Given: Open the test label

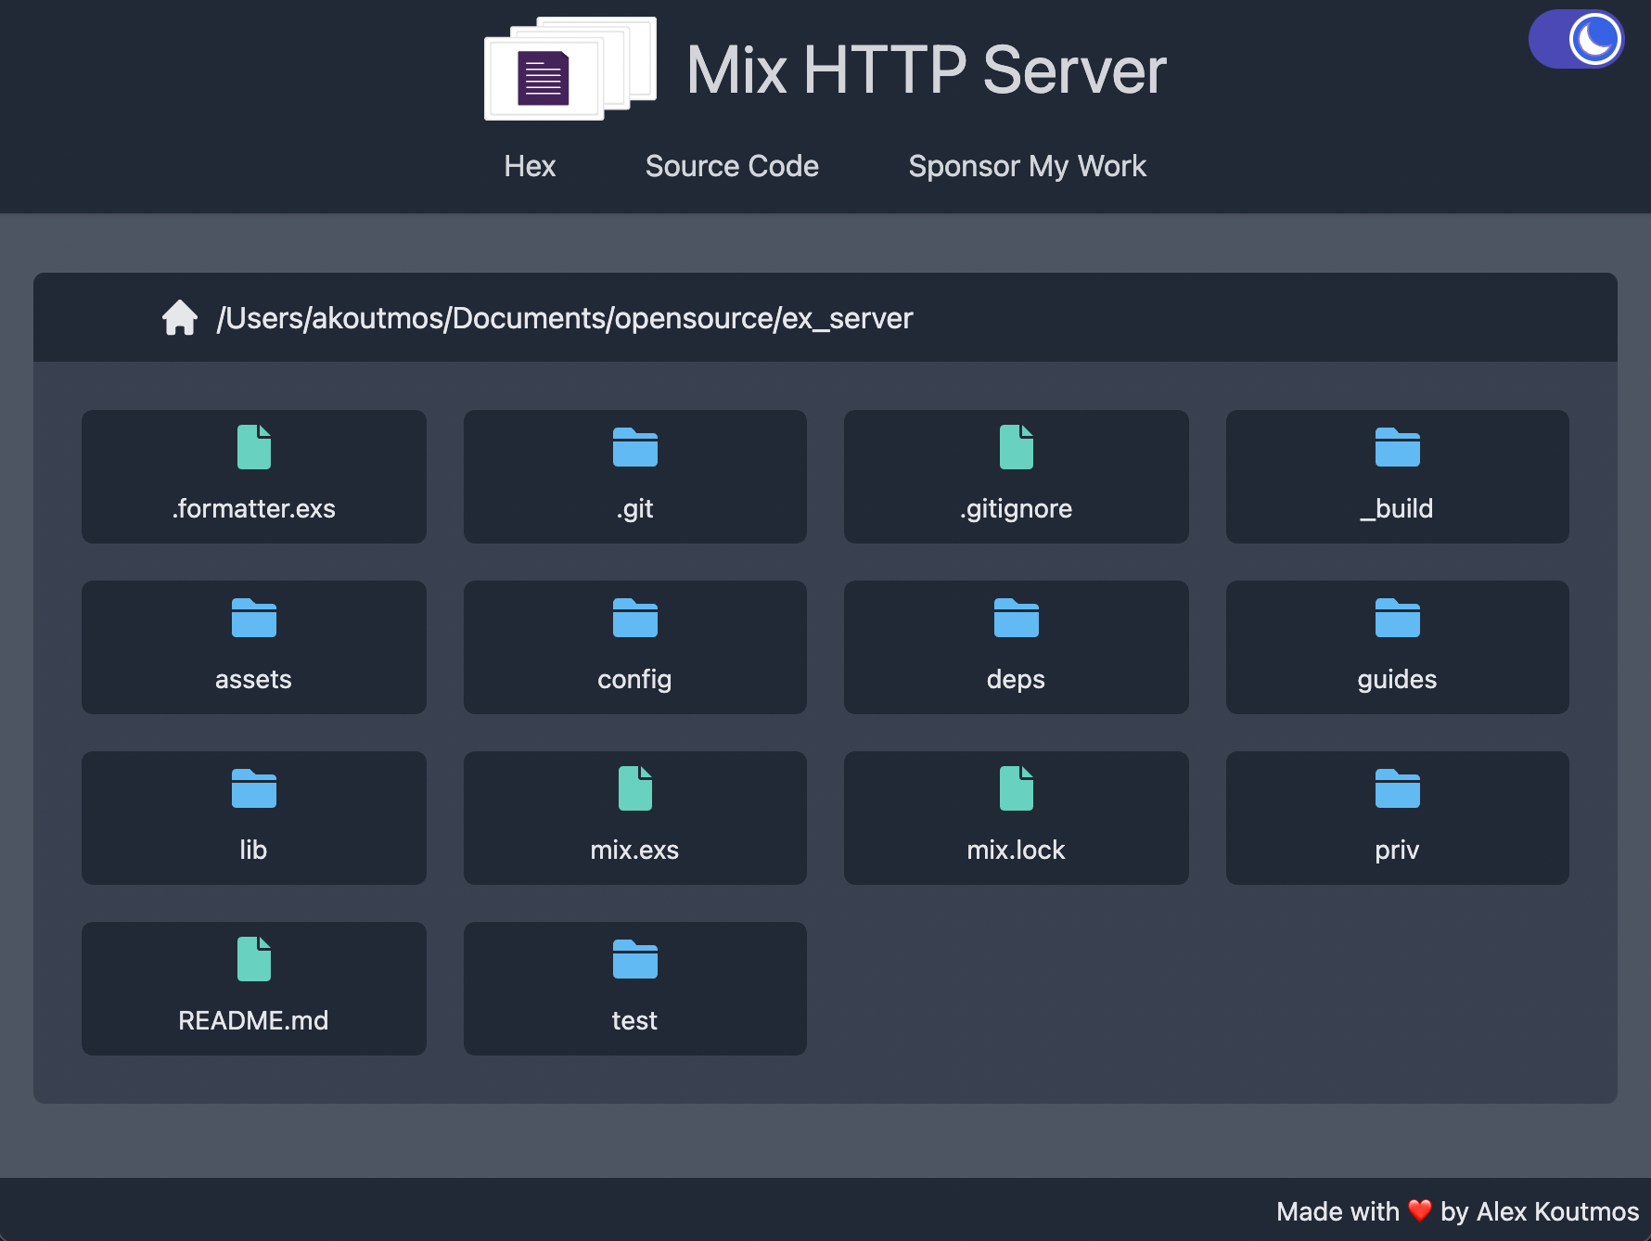Looking at the screenshot, I should (x=635, y=1020).
